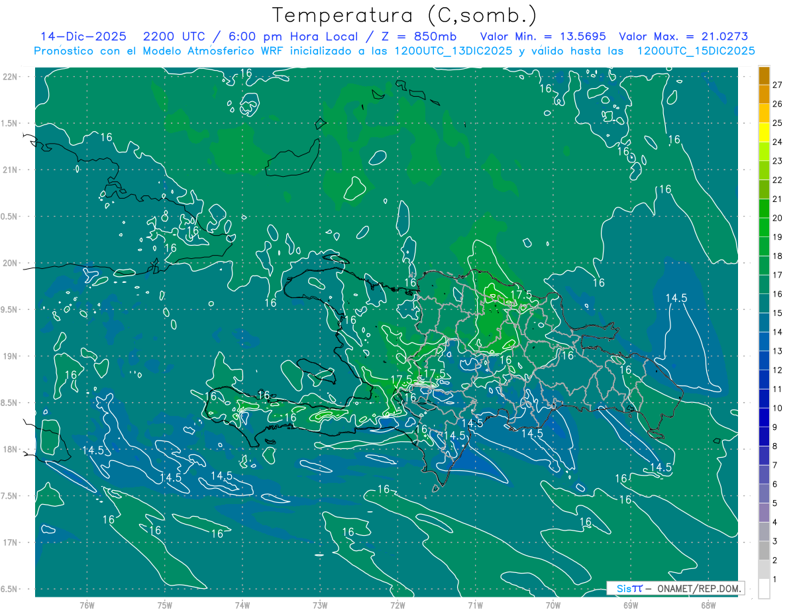This screenshot has width=795, height=614.
Task: Click the "20N" latitude axis label
Action: tap(11, 263)
